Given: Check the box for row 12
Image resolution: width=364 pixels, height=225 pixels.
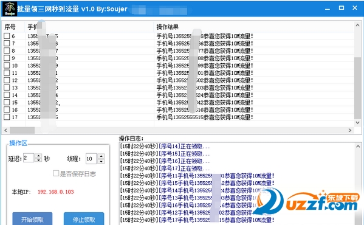Looking at the screenshot, I should [7, 80].
